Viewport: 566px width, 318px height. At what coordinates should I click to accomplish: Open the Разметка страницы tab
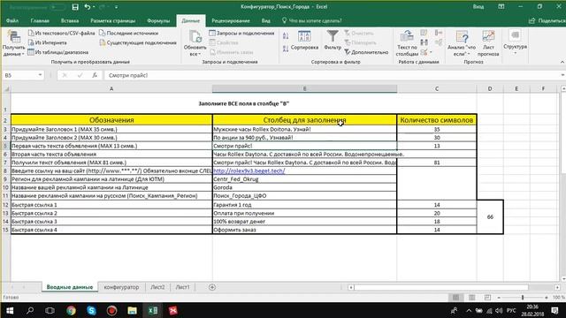coord(113,20)
